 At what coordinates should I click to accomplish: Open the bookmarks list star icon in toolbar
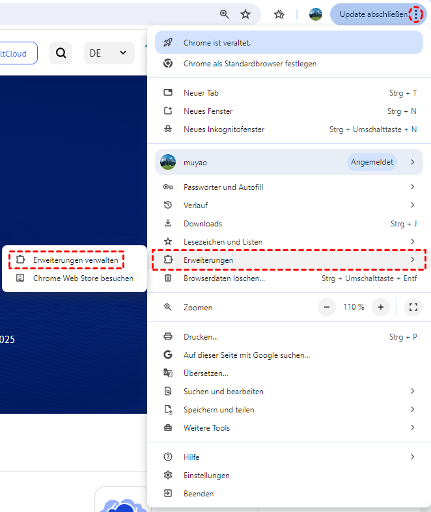pos(279,14)
